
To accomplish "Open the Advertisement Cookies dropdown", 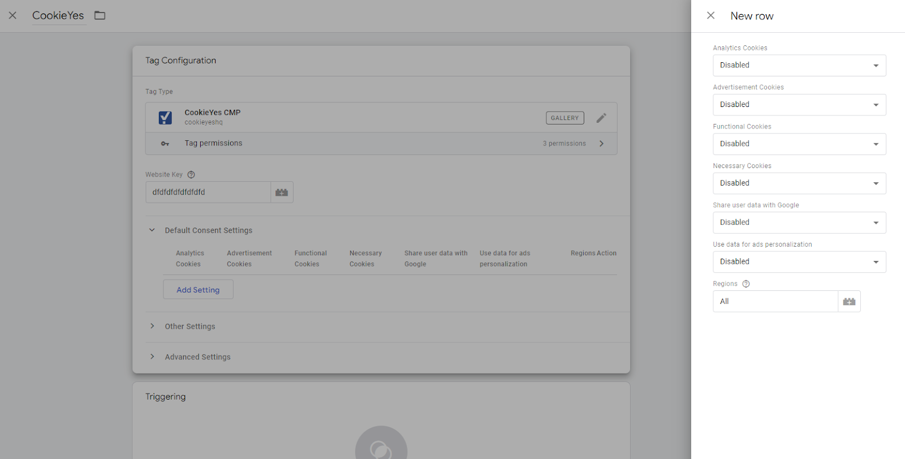I will pos(799,105).
